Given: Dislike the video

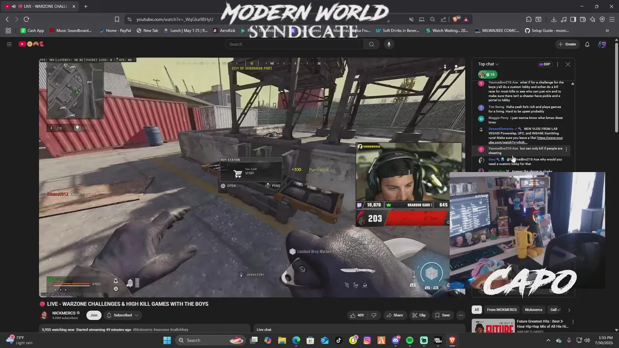Looking at the screenshot, I should coord(373,315).
